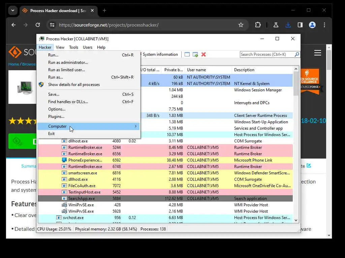Screen dimensions: 345x258
Task: Select the dllhost.exe 4080 row
Action: 165,141
